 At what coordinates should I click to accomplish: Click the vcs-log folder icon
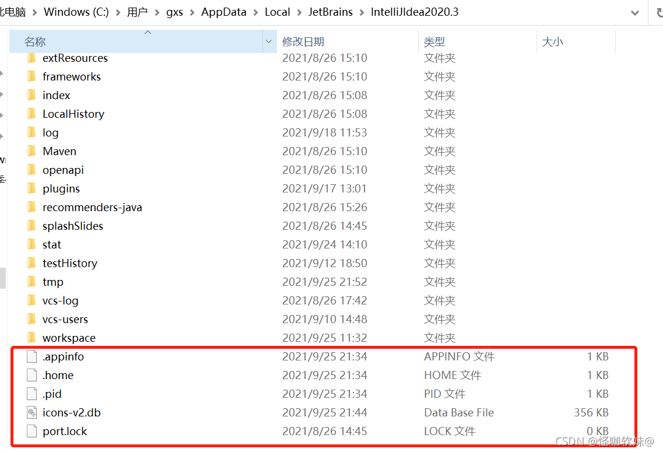[x=31, y=300]
